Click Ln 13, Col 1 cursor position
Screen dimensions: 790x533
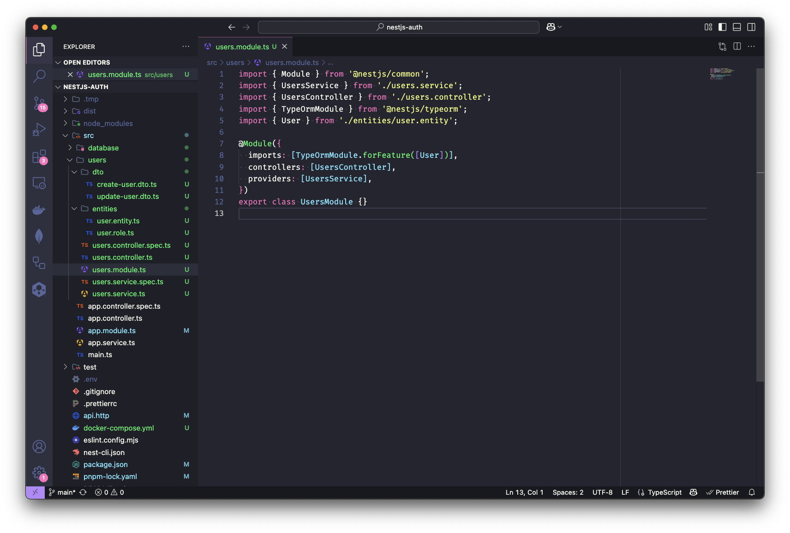click(524, 492)
